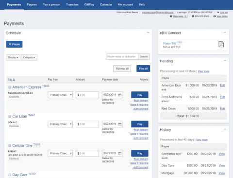Click the Cellular One amount field
Image resolution: width=233 pixels, height=178 pixels.
[87, 153]
